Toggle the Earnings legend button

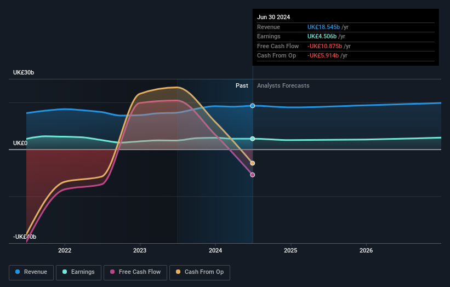pos(78,272)
